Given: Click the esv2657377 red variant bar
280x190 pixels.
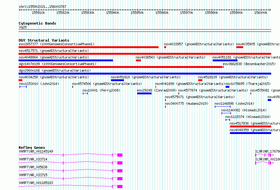Looking at the screenshot, I should tap(89, 47).
